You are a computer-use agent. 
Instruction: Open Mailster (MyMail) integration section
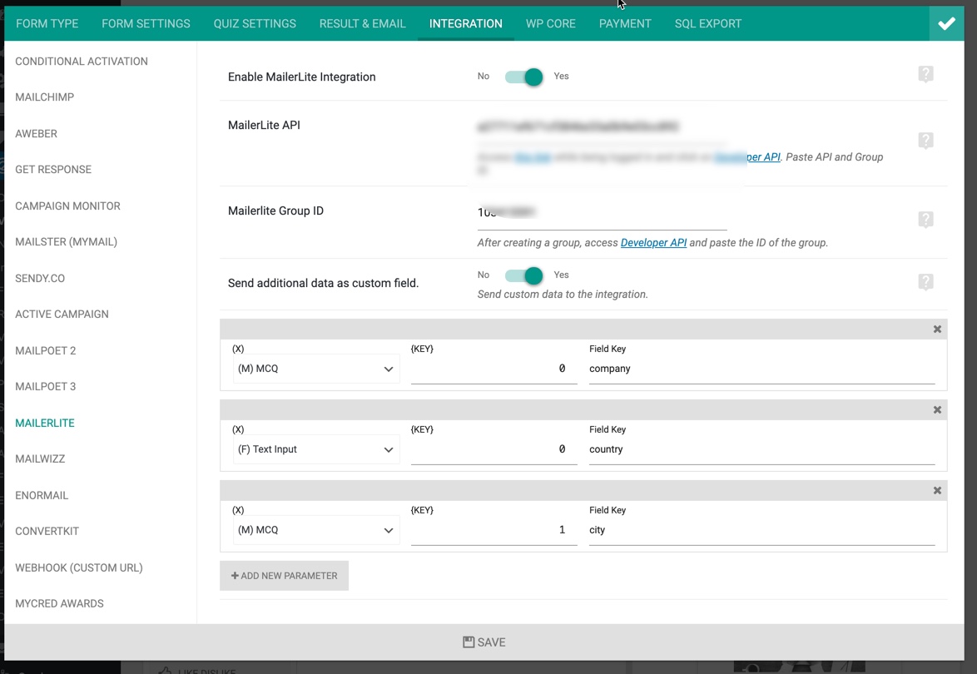(x=66, y=241)
